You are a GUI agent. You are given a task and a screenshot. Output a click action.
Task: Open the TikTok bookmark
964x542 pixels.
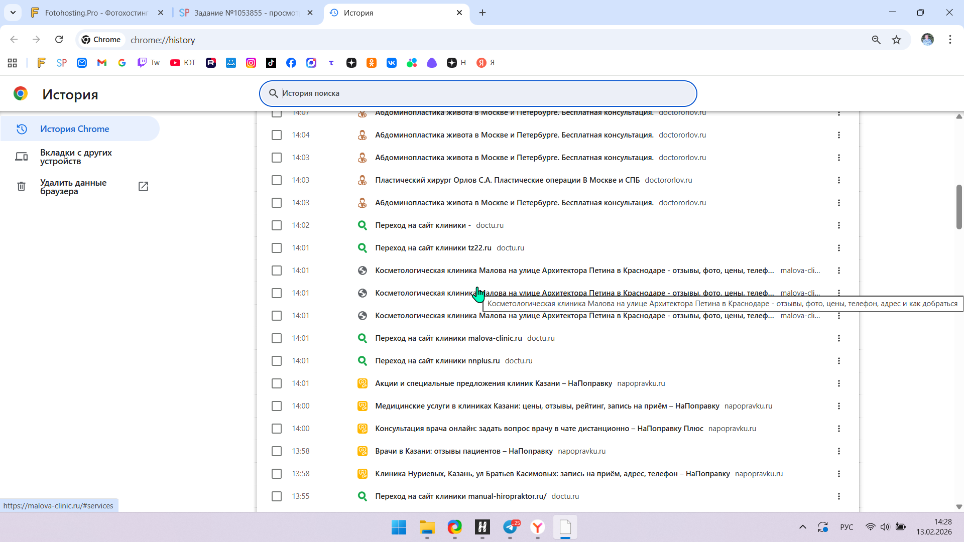tap(271, 63)
